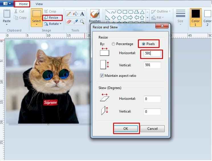This screenshot has height=161, width=212.
Task: Click the Magnifier tool
Action: [x=82, y=22]
